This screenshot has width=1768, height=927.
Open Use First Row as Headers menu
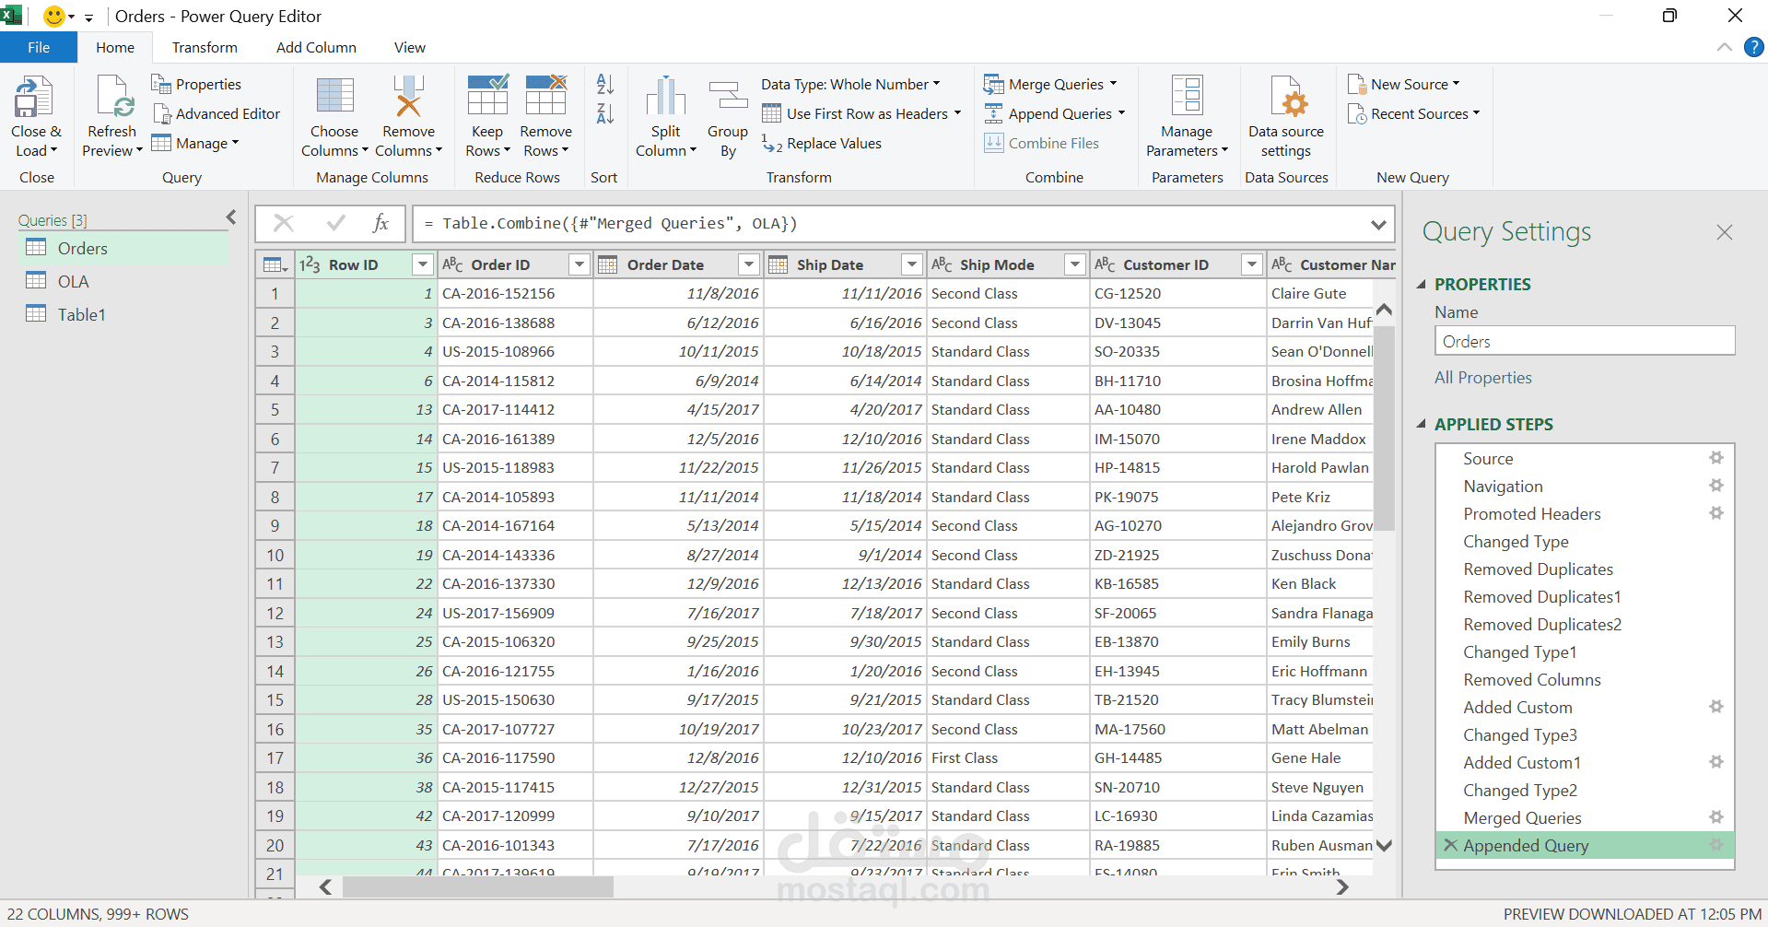(x=861, y=113)
